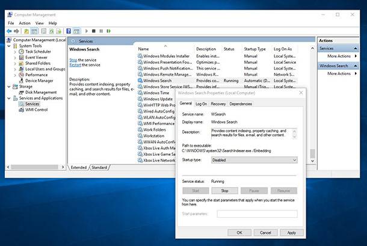Collapse the Services section in Actions pane
Image resolution: width=367 pixels, height=246 pixels.
(356, 49)
